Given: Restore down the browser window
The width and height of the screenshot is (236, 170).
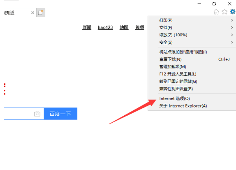Looking at the screenshot, I should [214, 3].
